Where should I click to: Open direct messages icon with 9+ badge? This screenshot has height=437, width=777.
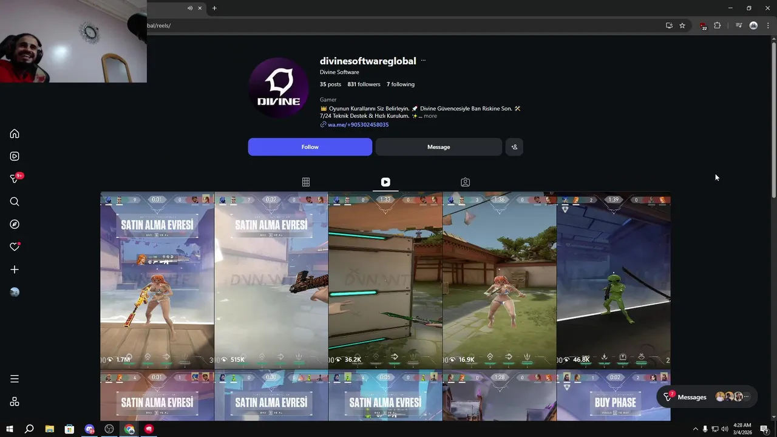pyautogui.click(x=15, y=178)
